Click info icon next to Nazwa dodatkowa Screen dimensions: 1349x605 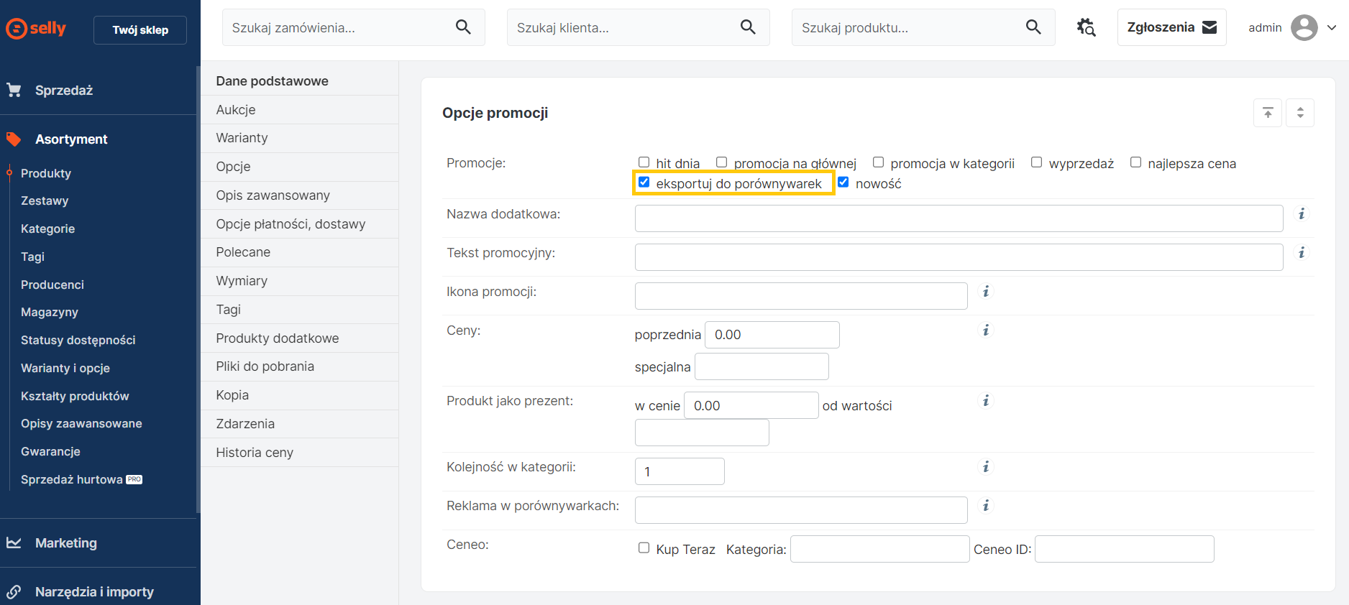tap(1301, 214)
